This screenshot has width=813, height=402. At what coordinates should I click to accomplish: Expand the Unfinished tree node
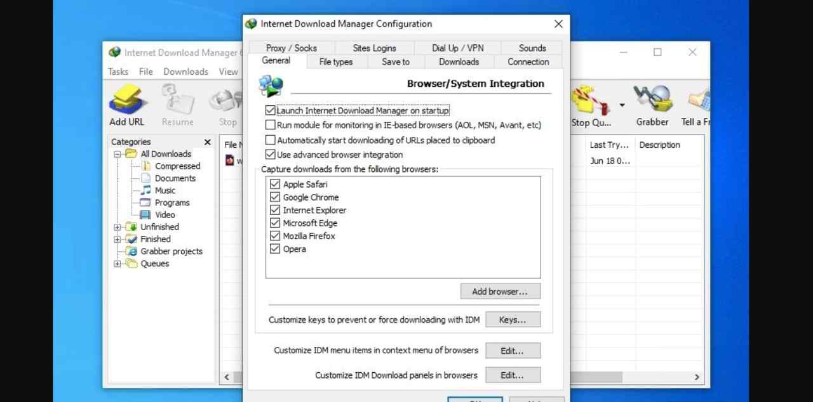click(117, 227)
